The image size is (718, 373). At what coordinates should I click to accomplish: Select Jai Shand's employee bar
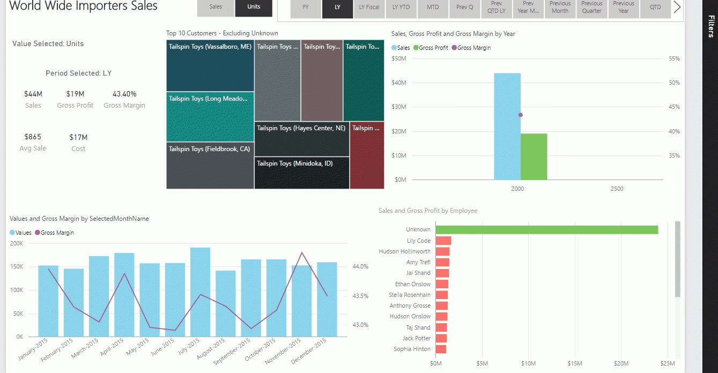click(442, 273)
